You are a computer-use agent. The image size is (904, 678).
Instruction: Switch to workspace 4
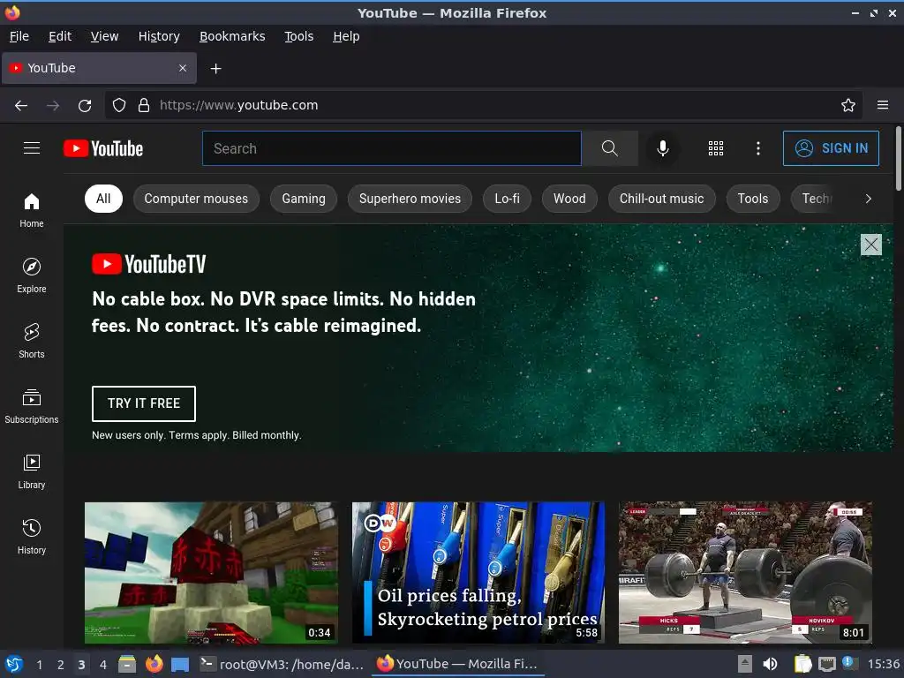point(102,665)
